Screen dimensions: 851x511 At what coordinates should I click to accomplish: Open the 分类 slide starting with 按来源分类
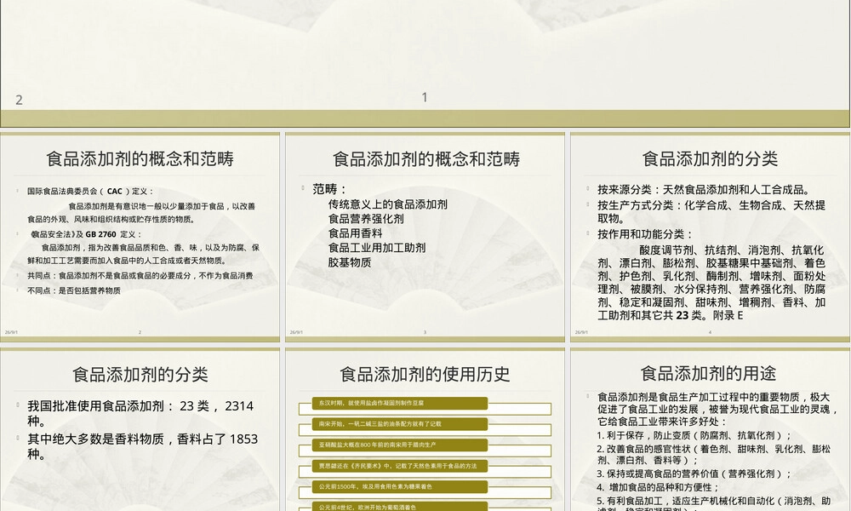pos(710,237)
